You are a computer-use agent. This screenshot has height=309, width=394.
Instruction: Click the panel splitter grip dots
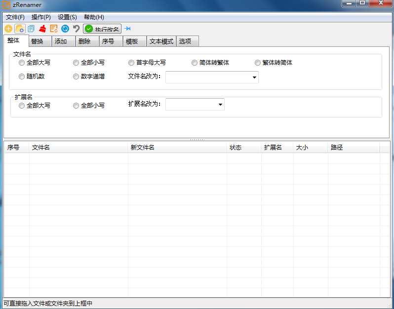point(197,140)
